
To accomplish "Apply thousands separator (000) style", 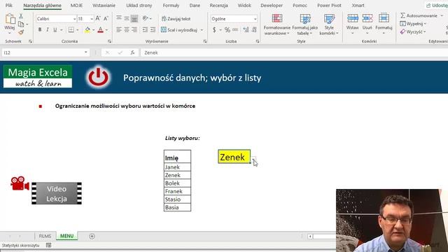I will (x=235, y=29).
